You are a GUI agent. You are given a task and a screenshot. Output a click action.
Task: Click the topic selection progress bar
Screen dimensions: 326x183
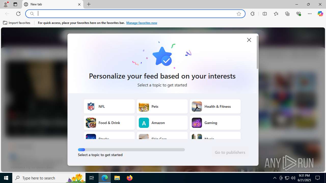[x=131, y=150]
